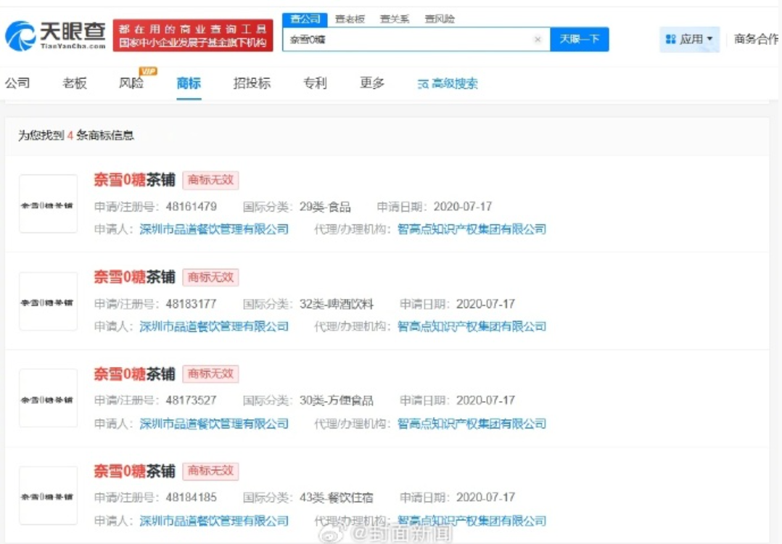
Task: Open the 更多 more menu
Action: (372, 83)
